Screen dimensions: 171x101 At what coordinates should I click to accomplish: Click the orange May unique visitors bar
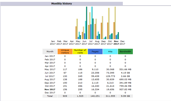(x=76, y=33)
